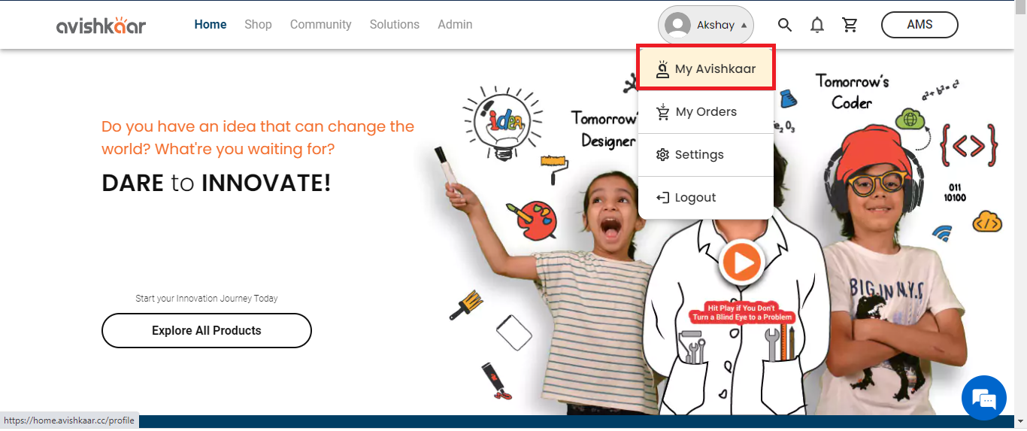Viewport: 1027px width, 431px height.
Task: Click the avishkaar logo
Action: (101, 25)
